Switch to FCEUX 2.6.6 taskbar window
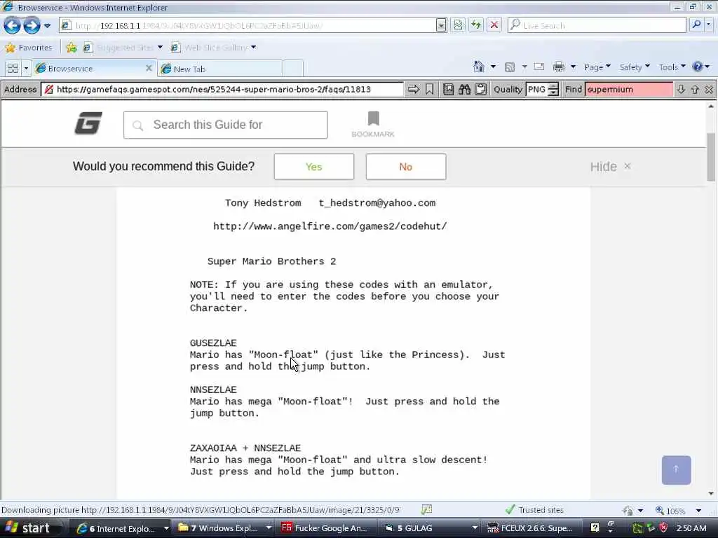718x538 pixels. (x=531, y=528)
